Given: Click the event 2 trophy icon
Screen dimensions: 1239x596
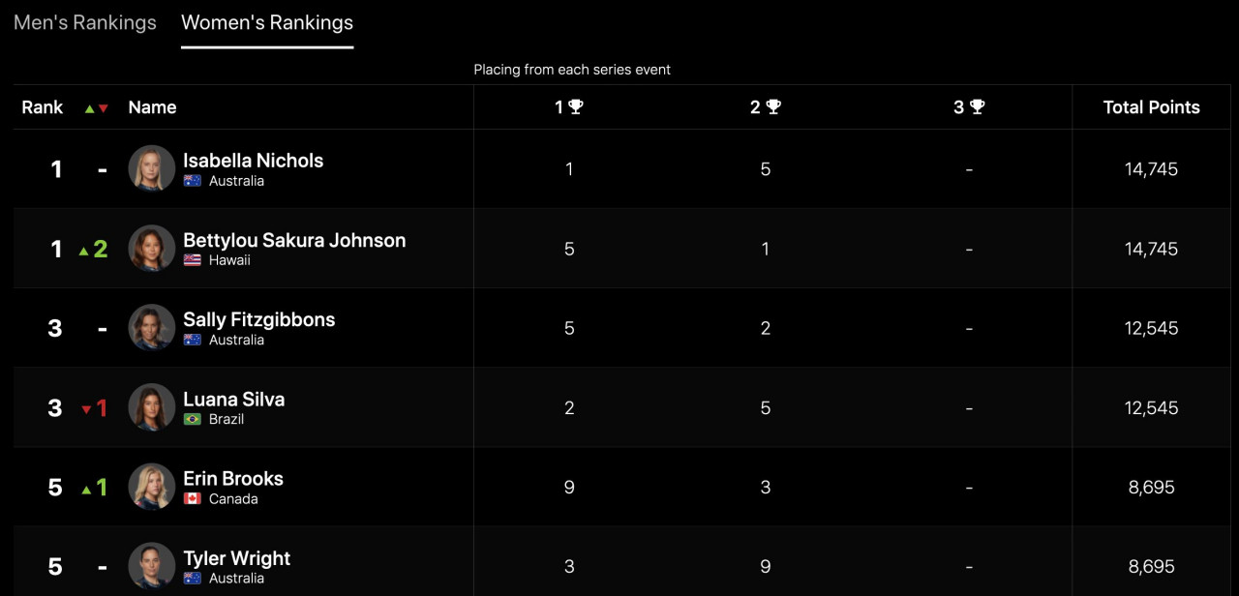Looking at the screenshot, I should tap(773, 106).
